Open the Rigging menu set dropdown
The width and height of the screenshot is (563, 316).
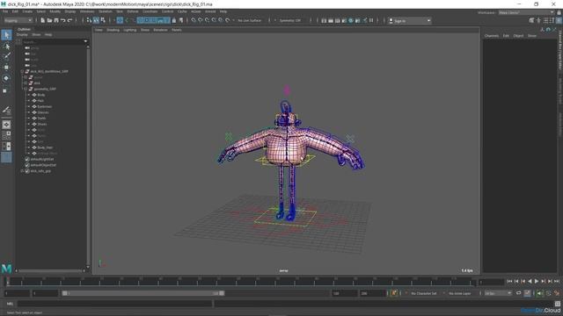pos(18,20)
